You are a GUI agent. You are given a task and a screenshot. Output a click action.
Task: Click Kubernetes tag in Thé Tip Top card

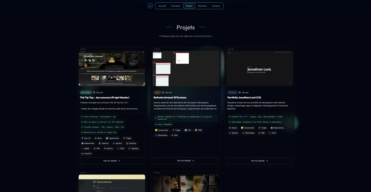click(x=88, y=143)
